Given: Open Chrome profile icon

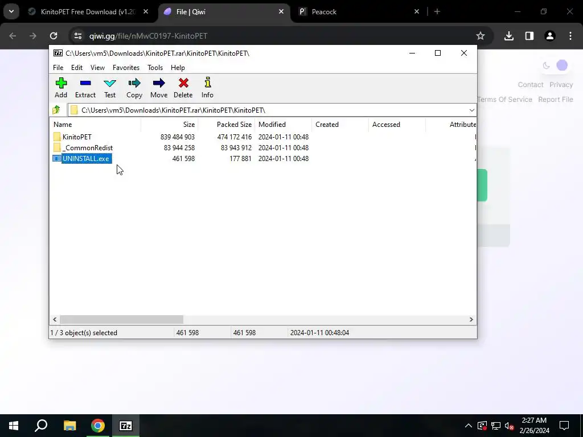Looking at the screenshot, I should click(x=550, y=36).
